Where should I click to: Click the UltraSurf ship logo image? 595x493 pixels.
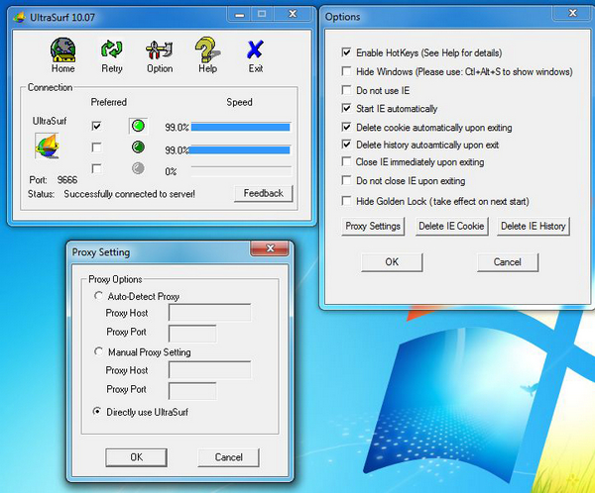click(47, 146)
